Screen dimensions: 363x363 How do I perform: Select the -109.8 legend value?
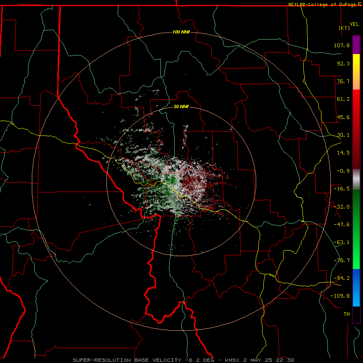(x=340, y=296)
